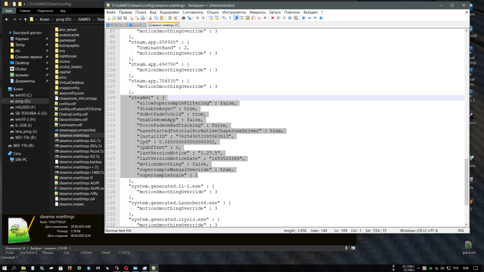Toggle Show all characters (pilcrow) icon
This screenshot has width=484, height=272.
pos(229,18)
